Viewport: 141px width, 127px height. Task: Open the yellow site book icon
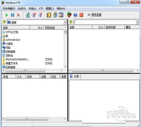(x=49, y=15)
